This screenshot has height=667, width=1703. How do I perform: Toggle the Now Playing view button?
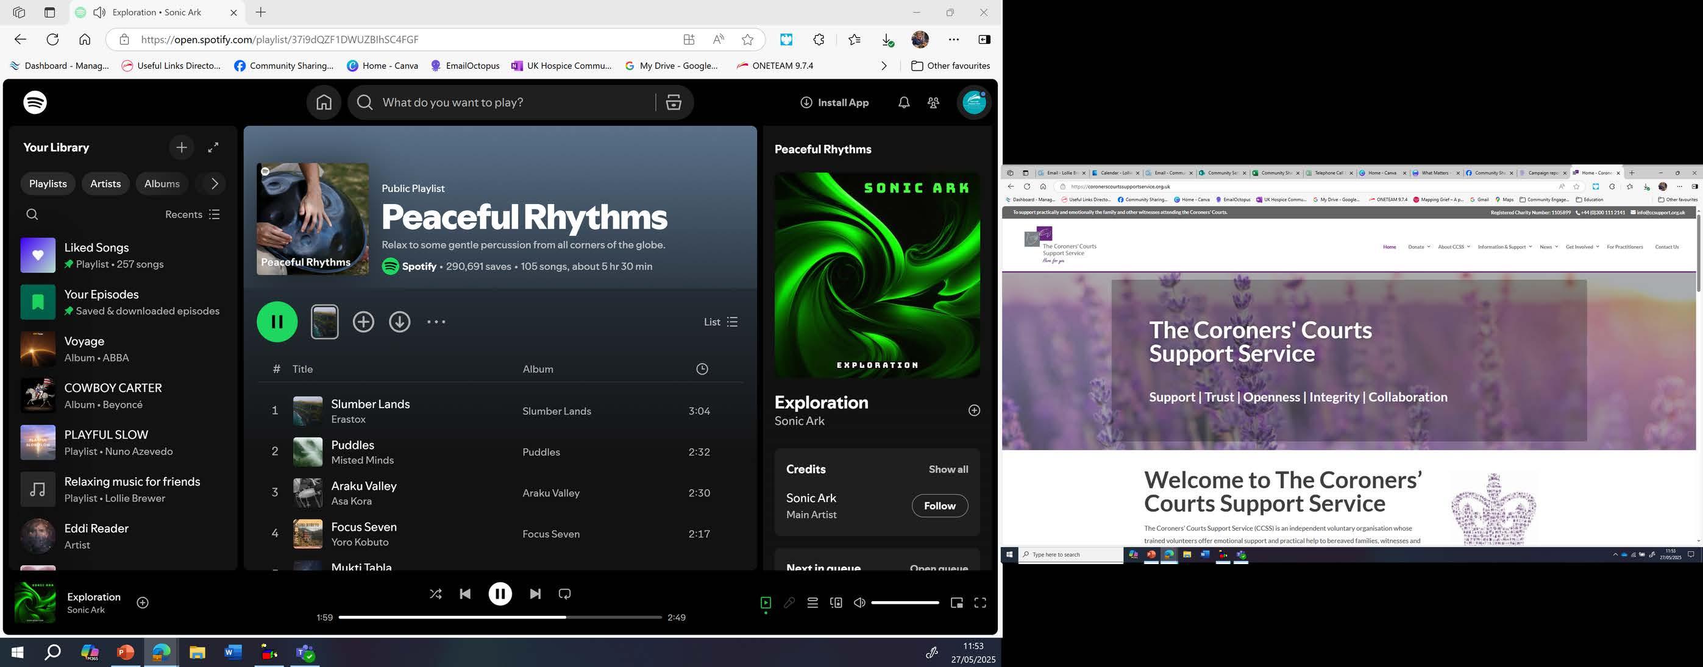coord(766,602)
